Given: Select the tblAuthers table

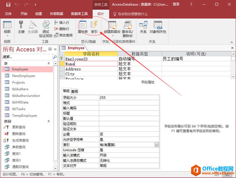Looking at the screenshot, I should coord(28,89).
